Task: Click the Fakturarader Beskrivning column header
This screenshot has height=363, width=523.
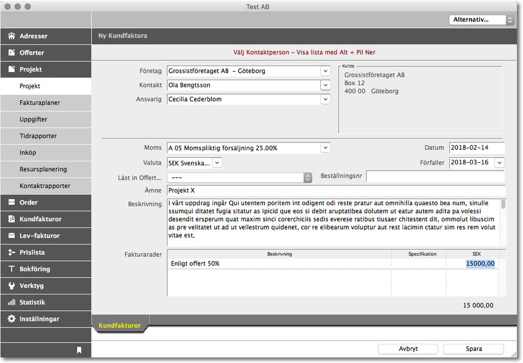Action: [x=279, y=254]
